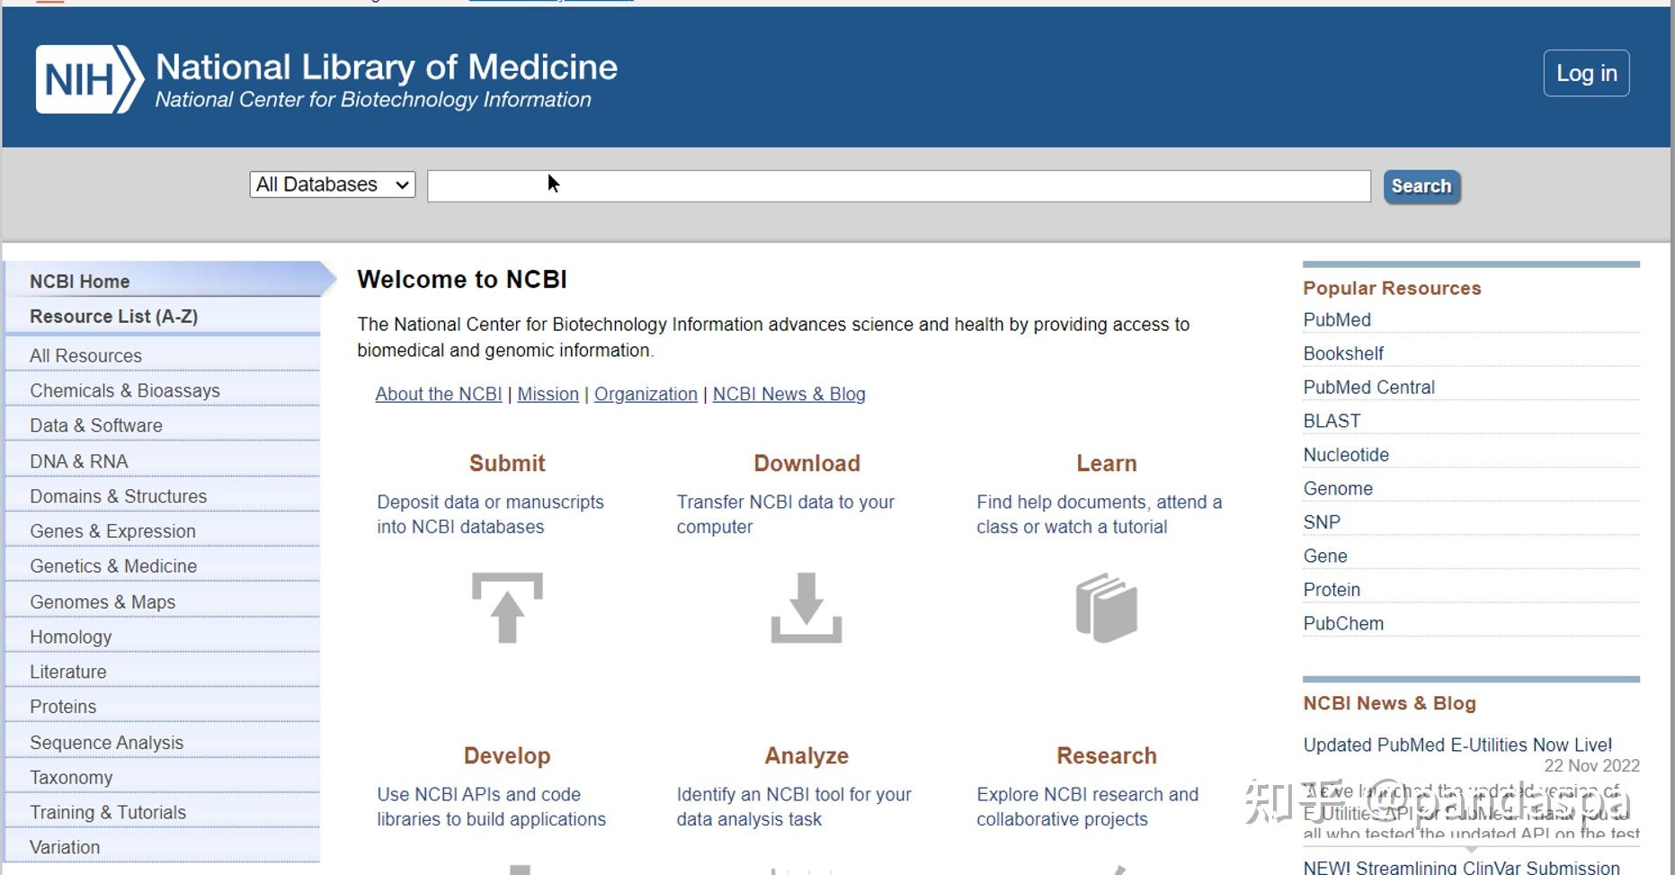Go to Taxonomy in the sidebar
The height and width of the screenshot is (875, 1675).
pos(71,778)
